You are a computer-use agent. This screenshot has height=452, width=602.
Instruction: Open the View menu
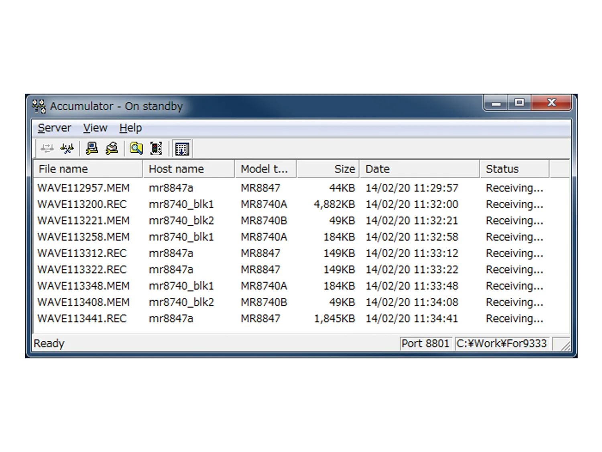point(95,128)
